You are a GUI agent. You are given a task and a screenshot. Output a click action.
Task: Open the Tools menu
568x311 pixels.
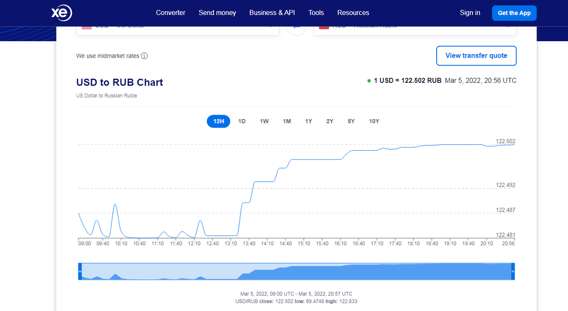click(316, 13)
